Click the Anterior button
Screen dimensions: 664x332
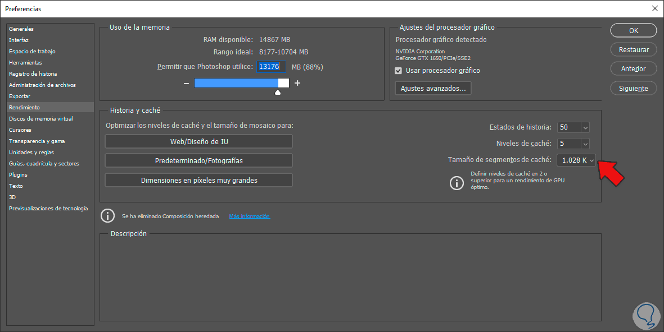click(x=634, y=69)
